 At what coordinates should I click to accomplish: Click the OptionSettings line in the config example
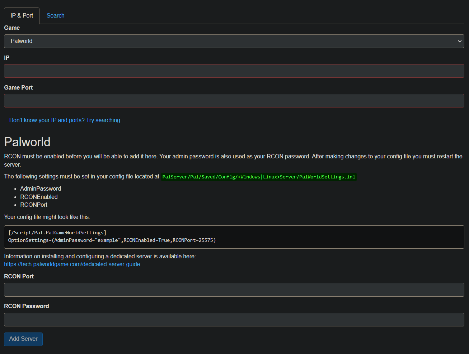[112, 240]
